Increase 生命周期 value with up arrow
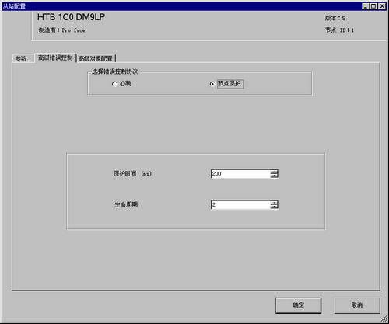The width and height of the screenshot is (389, 324). (274, 203)
